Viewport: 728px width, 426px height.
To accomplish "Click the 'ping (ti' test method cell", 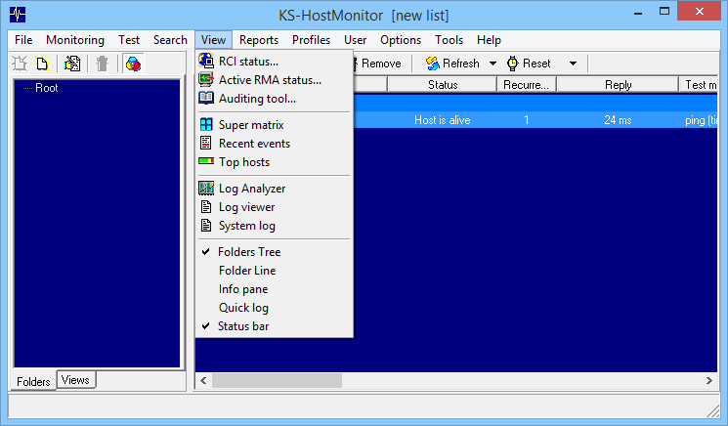I will coord(701,120).
